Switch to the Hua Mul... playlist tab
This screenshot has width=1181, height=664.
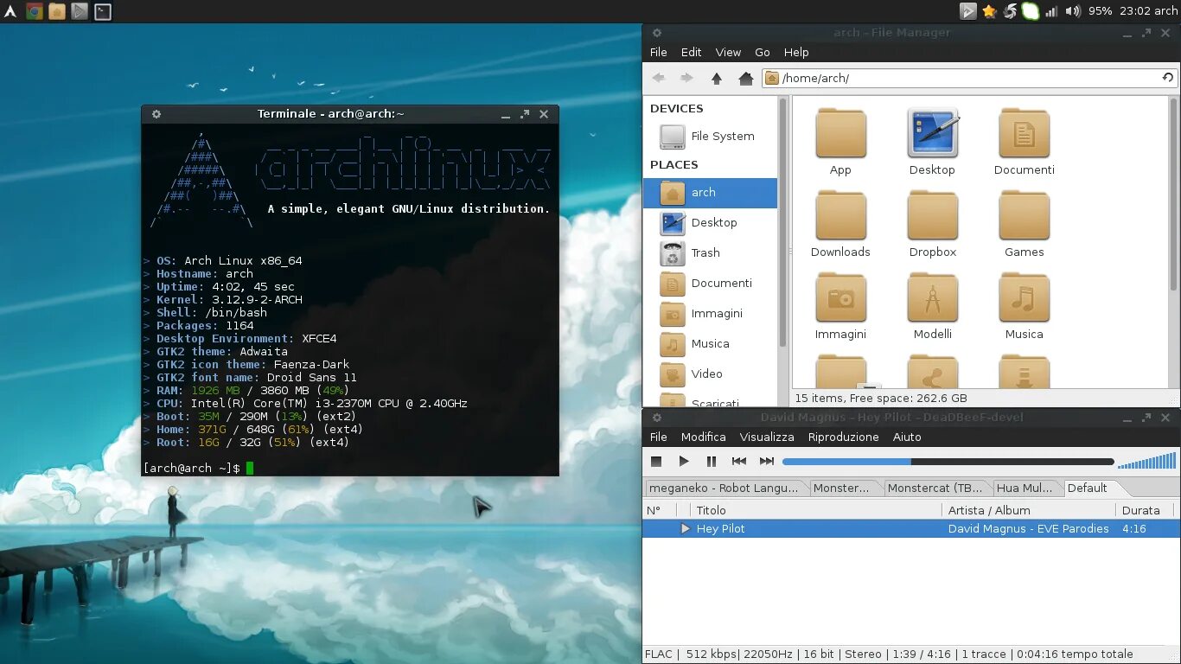(1025, 488)
